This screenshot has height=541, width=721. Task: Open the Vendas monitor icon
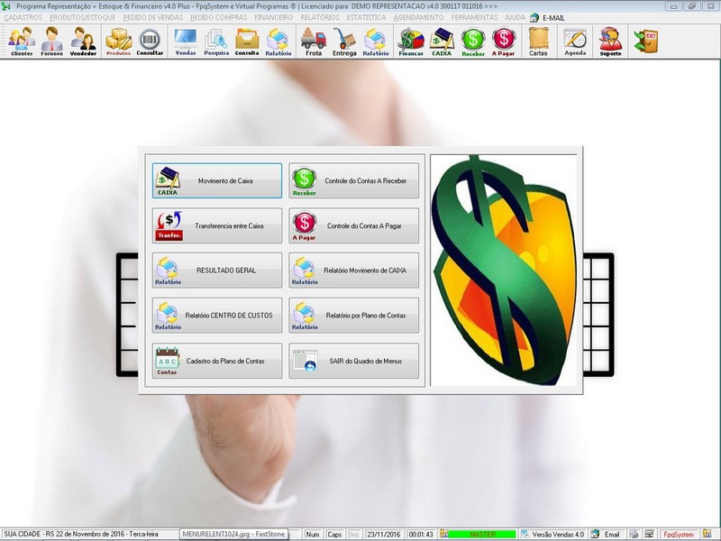(x=186, y=41)
